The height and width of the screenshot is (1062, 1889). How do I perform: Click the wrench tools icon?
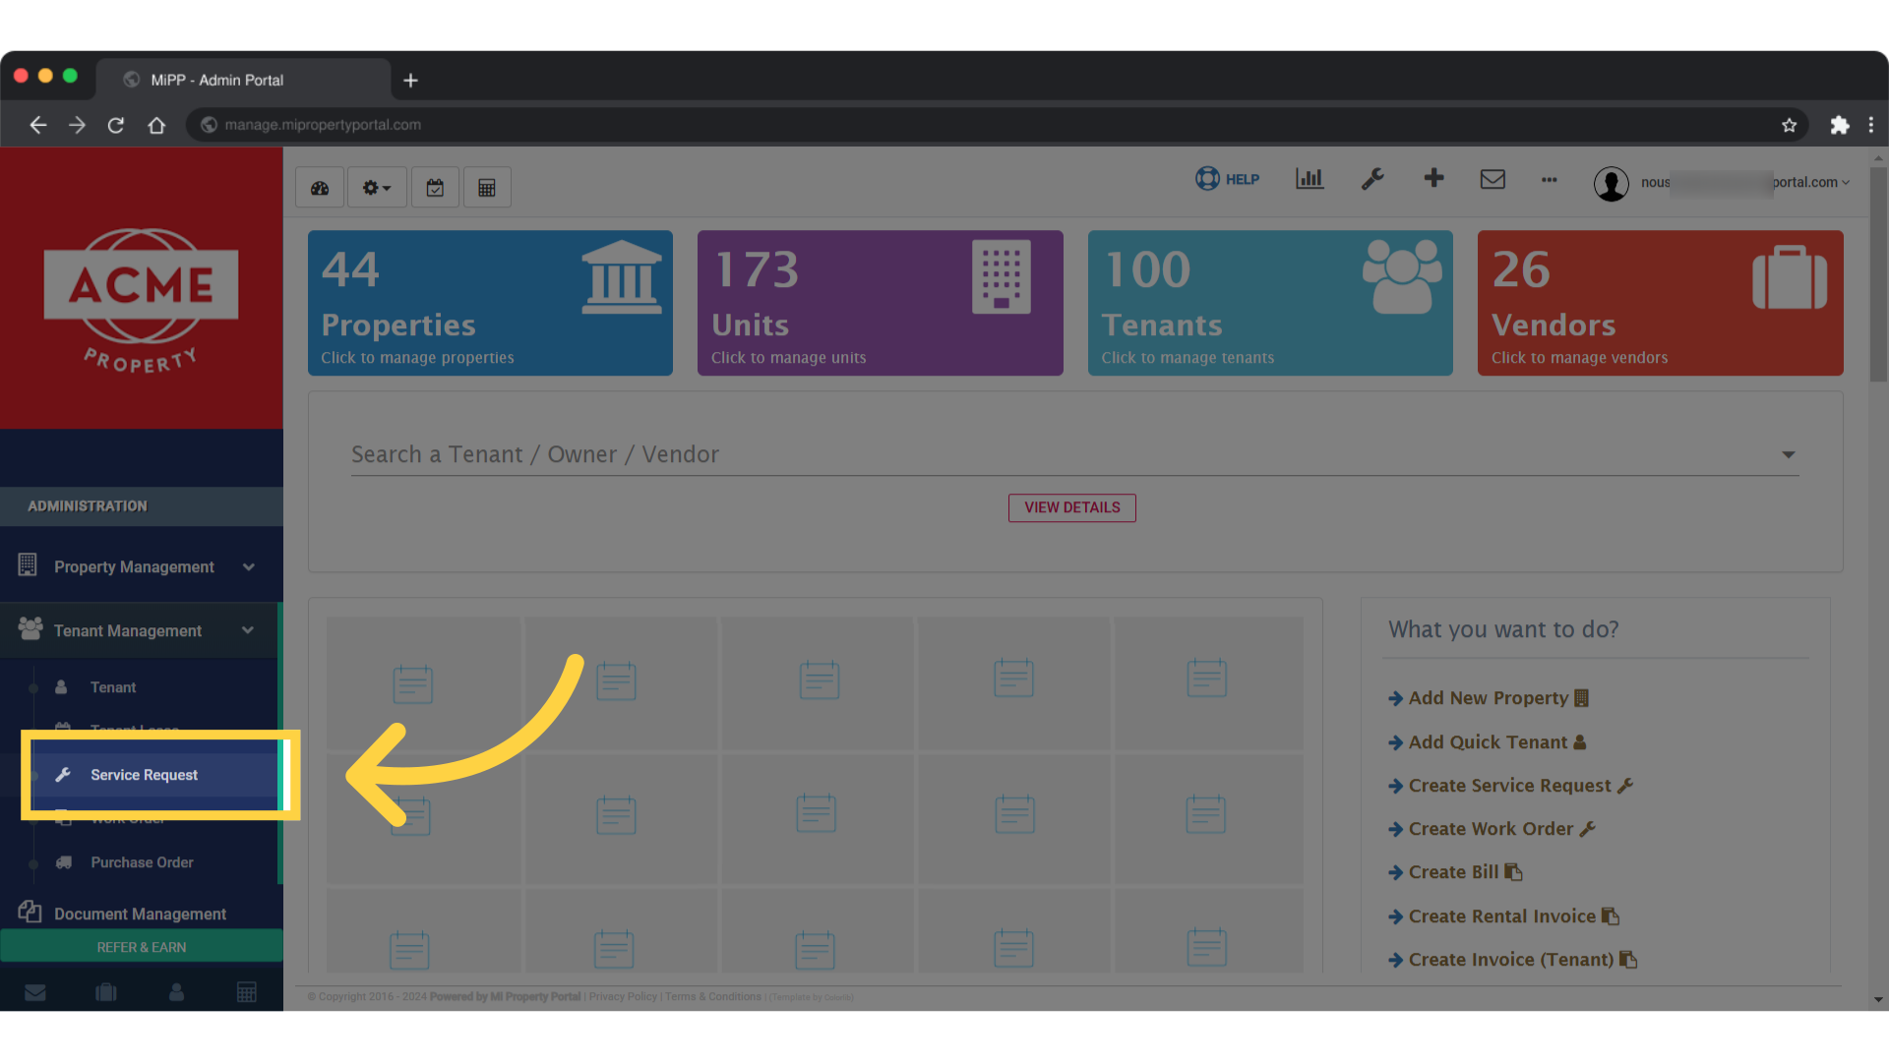click(1372, 179)
